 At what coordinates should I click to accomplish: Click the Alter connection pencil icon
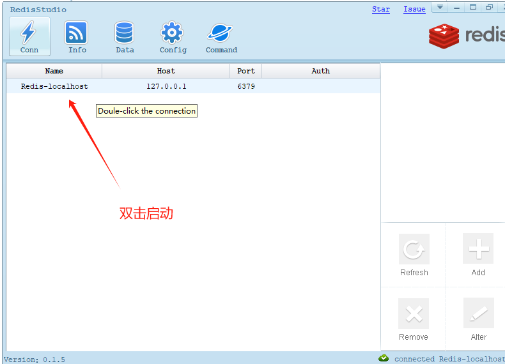pyautogui.click(x=479, y=313)
